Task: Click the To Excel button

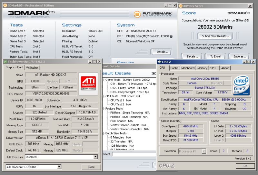Action: click(x=215, y=56)
